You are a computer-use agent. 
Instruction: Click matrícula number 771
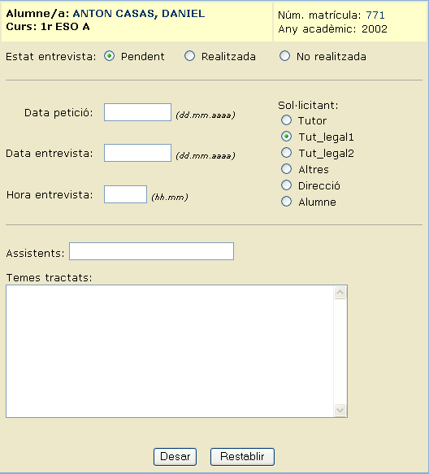[x=375, y=15]
